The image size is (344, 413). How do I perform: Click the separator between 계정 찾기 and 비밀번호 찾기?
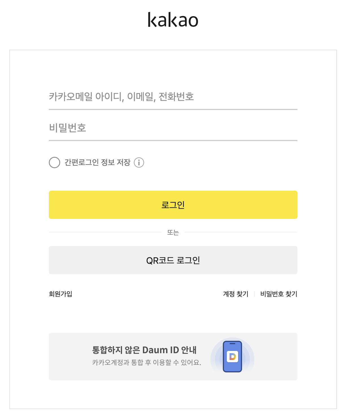(x=254, y=294)
